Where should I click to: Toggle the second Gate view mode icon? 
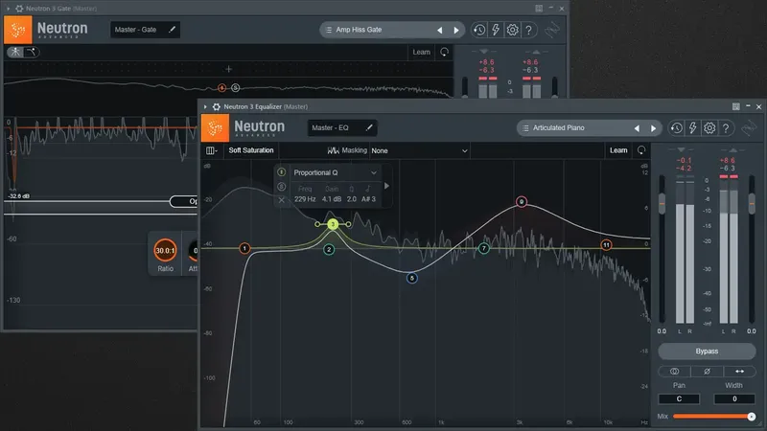coord(32,52)
